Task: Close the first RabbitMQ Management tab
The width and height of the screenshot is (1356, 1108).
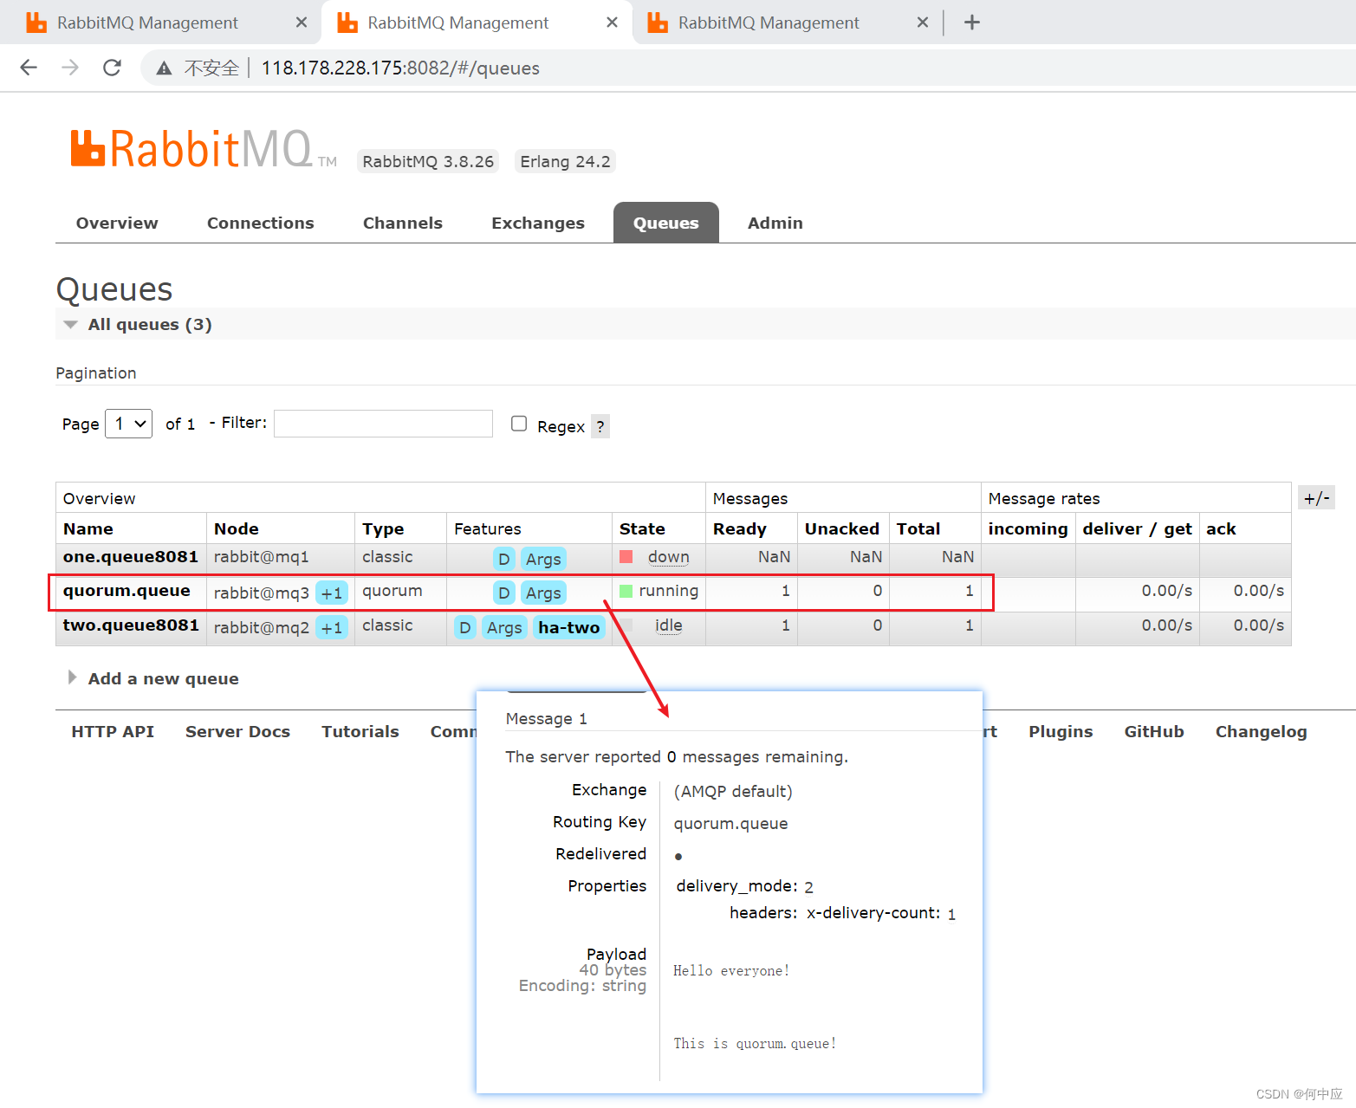Action: 302,23
